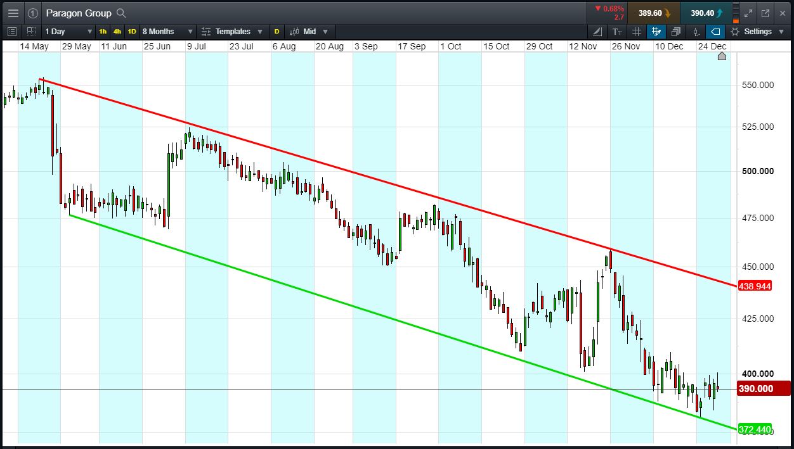
Task: Click the 475.000 price axis label
Action: click(x=757, y=218)
